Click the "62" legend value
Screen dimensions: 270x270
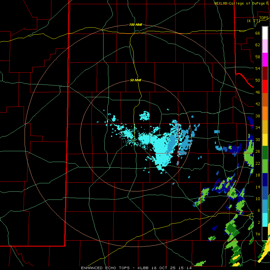tap(258, 45)
